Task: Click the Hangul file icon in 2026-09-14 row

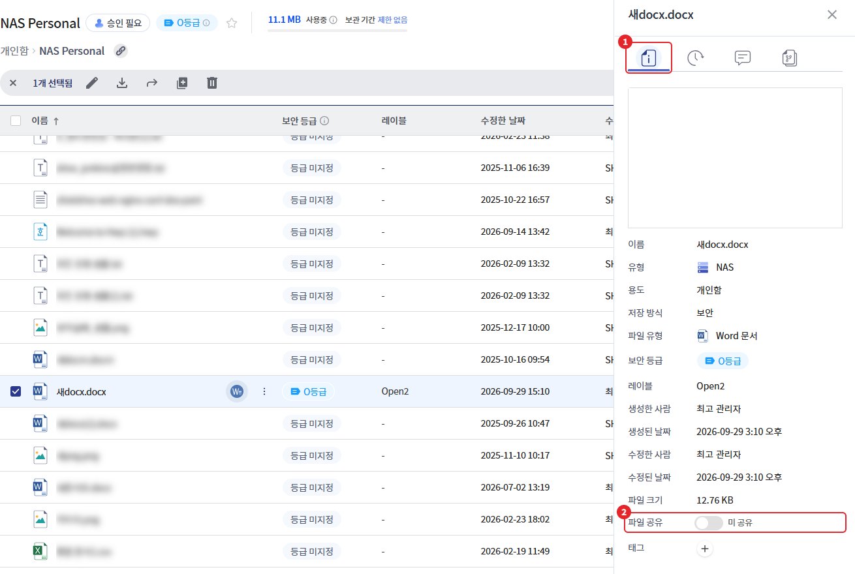Action: 40,232
